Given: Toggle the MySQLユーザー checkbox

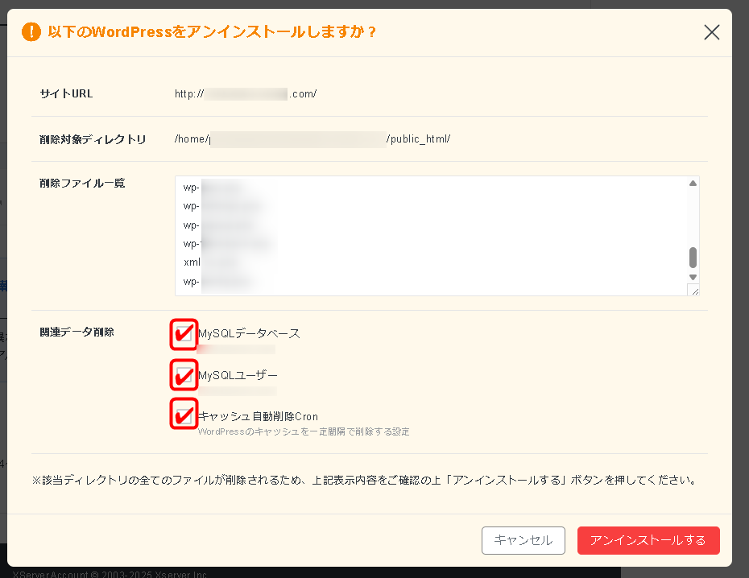Looking at the screenshot, I should coord(184,374).
